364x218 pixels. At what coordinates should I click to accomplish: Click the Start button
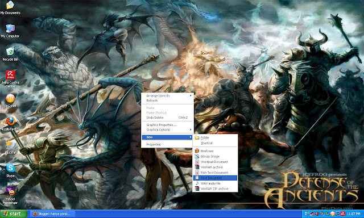pyautogui.click(x=14, y=214)
